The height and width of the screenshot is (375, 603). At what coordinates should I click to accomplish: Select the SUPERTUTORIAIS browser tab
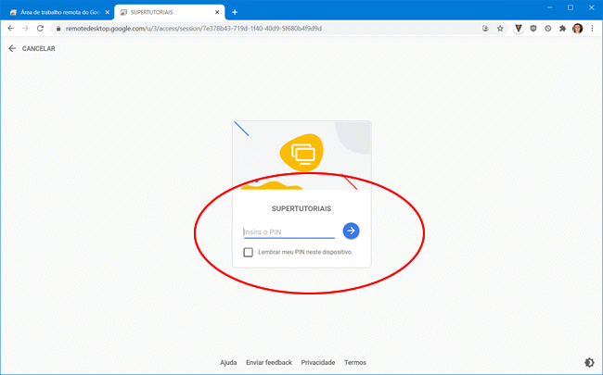pyautogui.click(x=167, y=12)
